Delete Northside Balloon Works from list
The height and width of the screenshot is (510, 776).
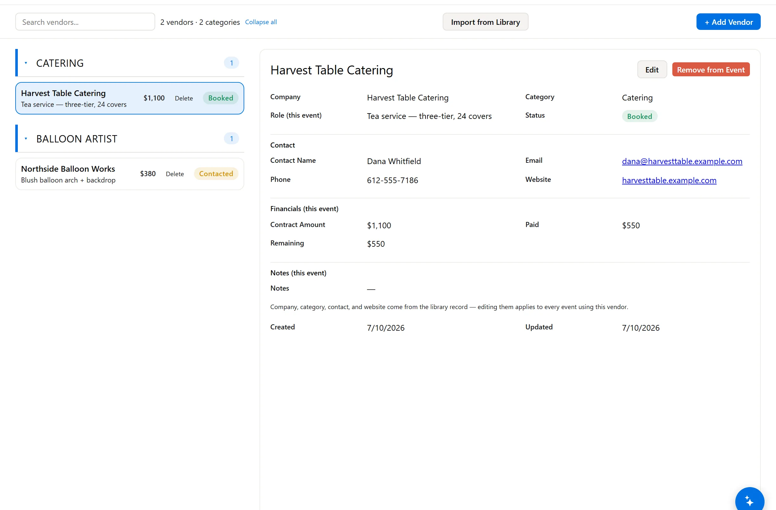[x=175, y=174]
